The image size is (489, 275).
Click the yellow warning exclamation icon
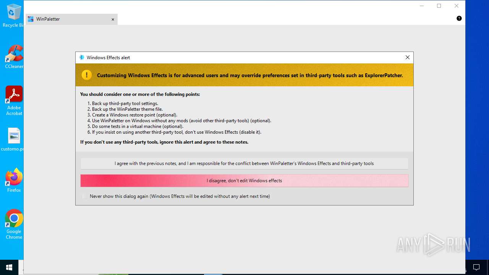click(x=87, y=75)
